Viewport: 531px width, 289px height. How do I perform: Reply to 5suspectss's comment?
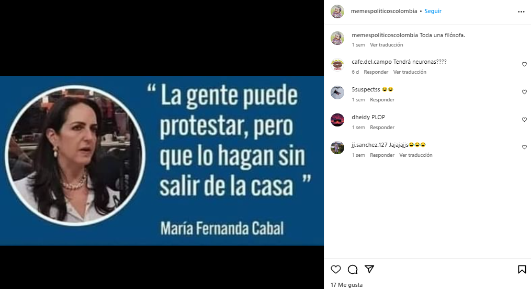click(x=382, y=100)
